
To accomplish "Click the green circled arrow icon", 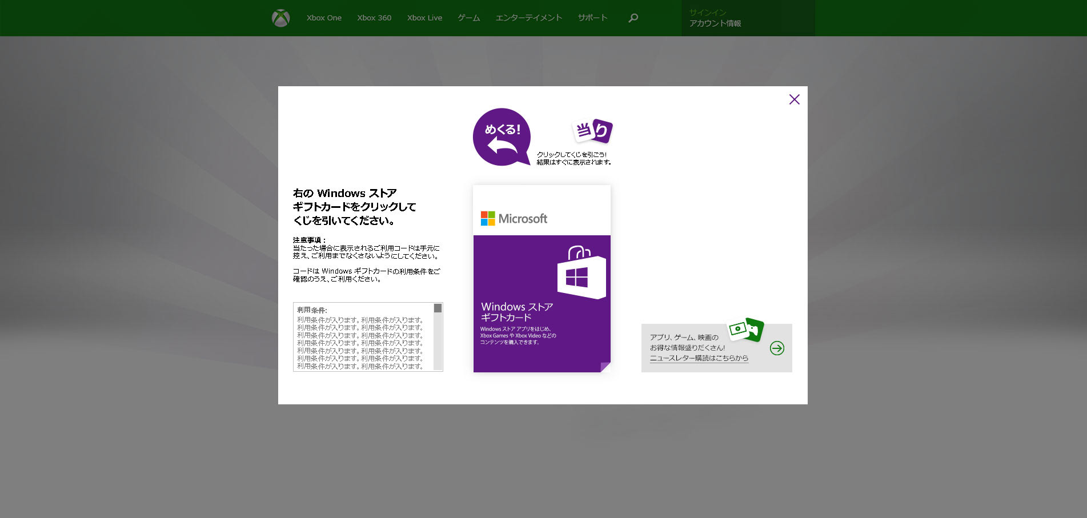I will pyautogui.click(x=777, y=348).
